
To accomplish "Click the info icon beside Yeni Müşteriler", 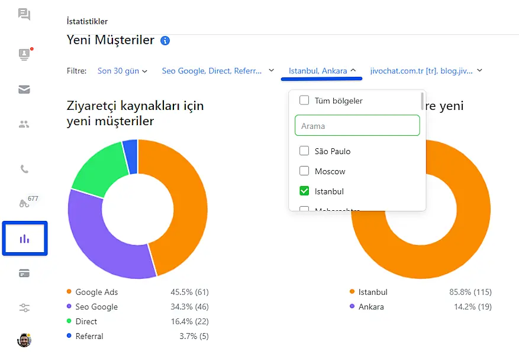I will [x=165, y=41].
